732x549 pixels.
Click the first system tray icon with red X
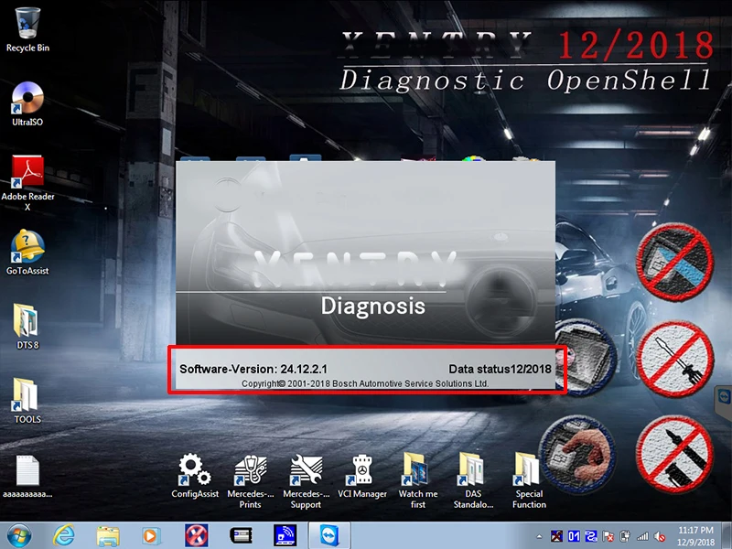pos(556,536)
